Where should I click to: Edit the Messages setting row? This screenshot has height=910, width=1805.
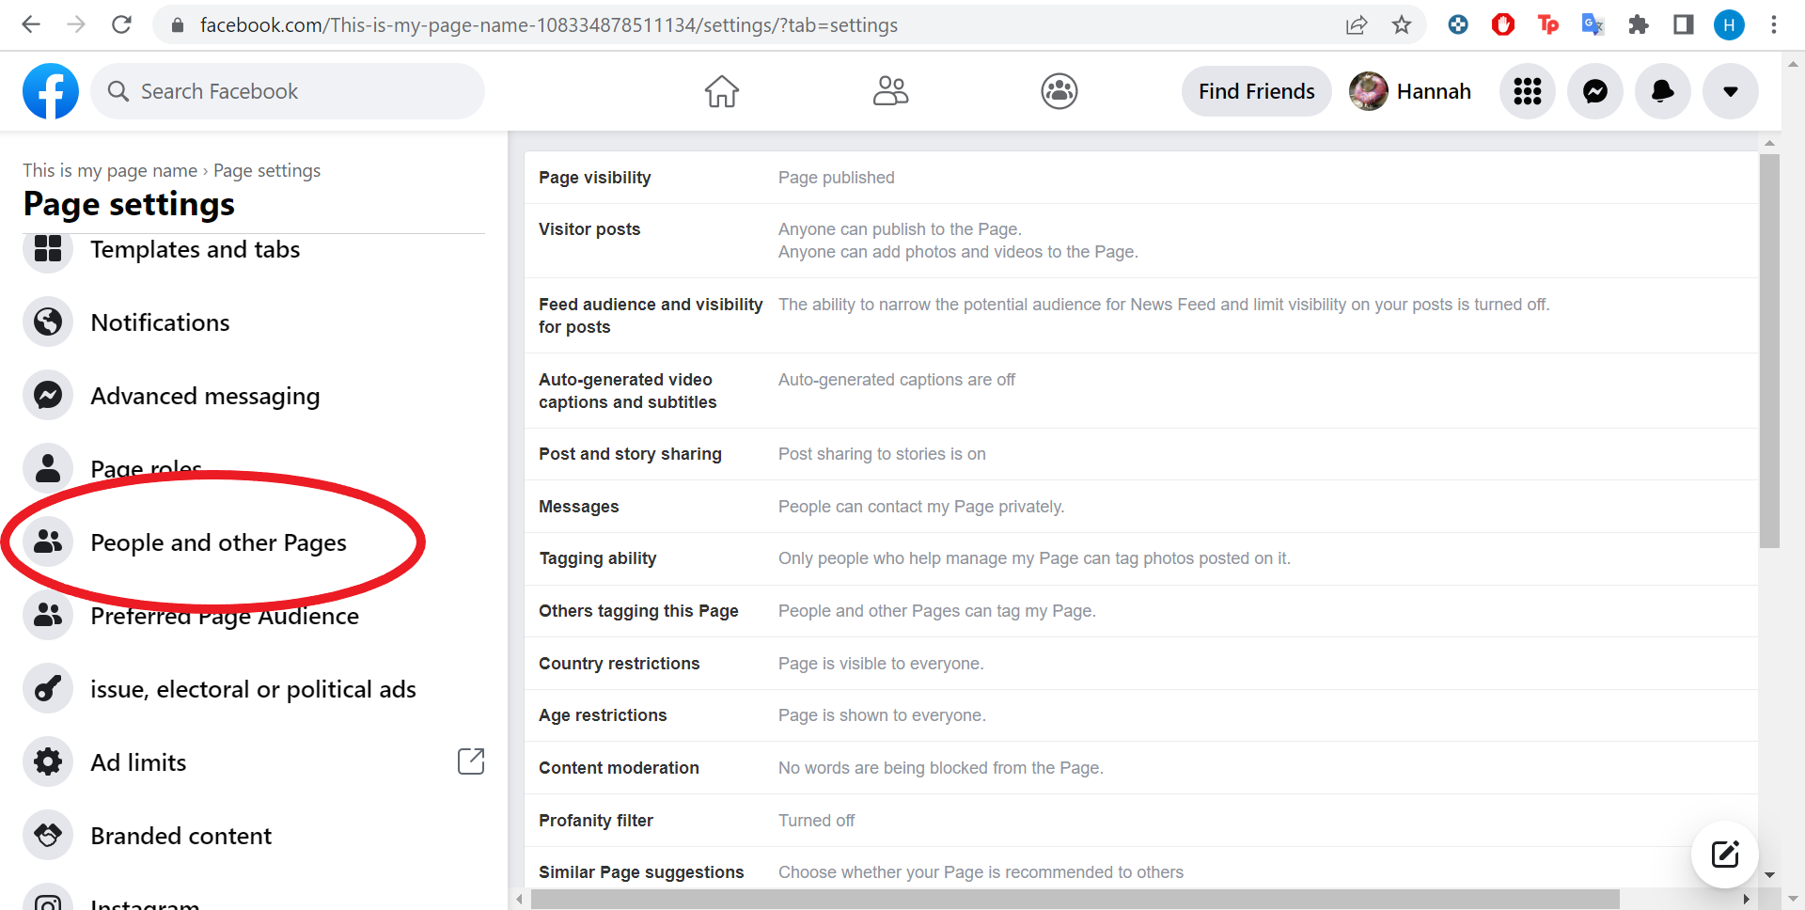(x=1140, y=507)
